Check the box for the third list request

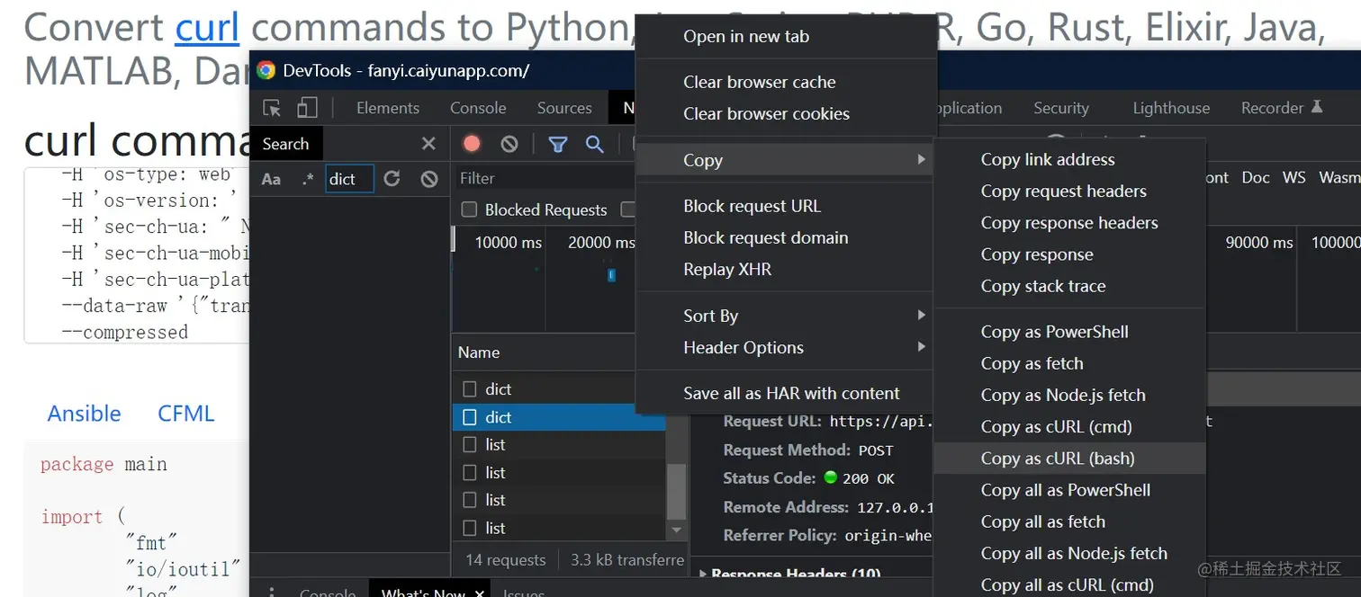pyautogui.click(x=469, y=500)
